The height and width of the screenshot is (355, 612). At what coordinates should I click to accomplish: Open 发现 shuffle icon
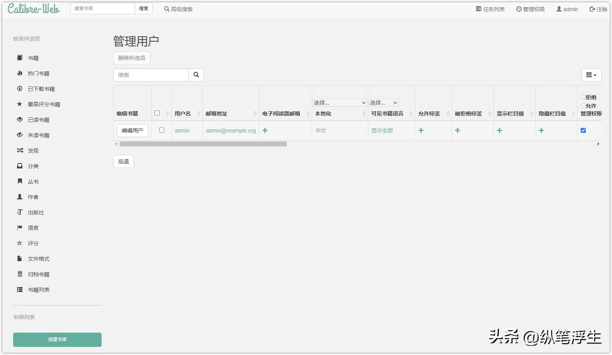20,150
